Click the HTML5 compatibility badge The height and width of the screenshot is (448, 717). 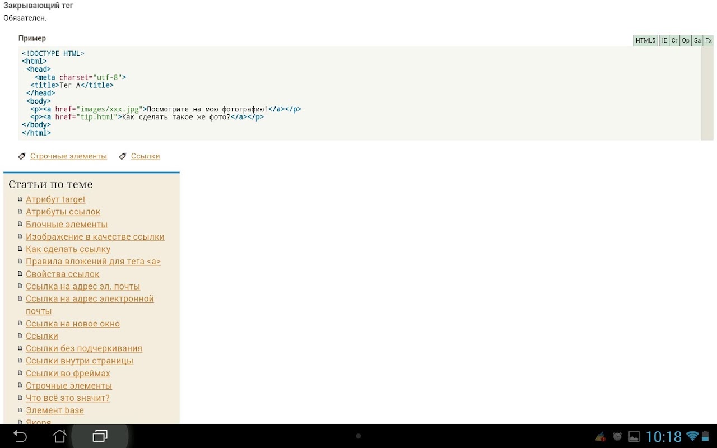click(645, 40)
